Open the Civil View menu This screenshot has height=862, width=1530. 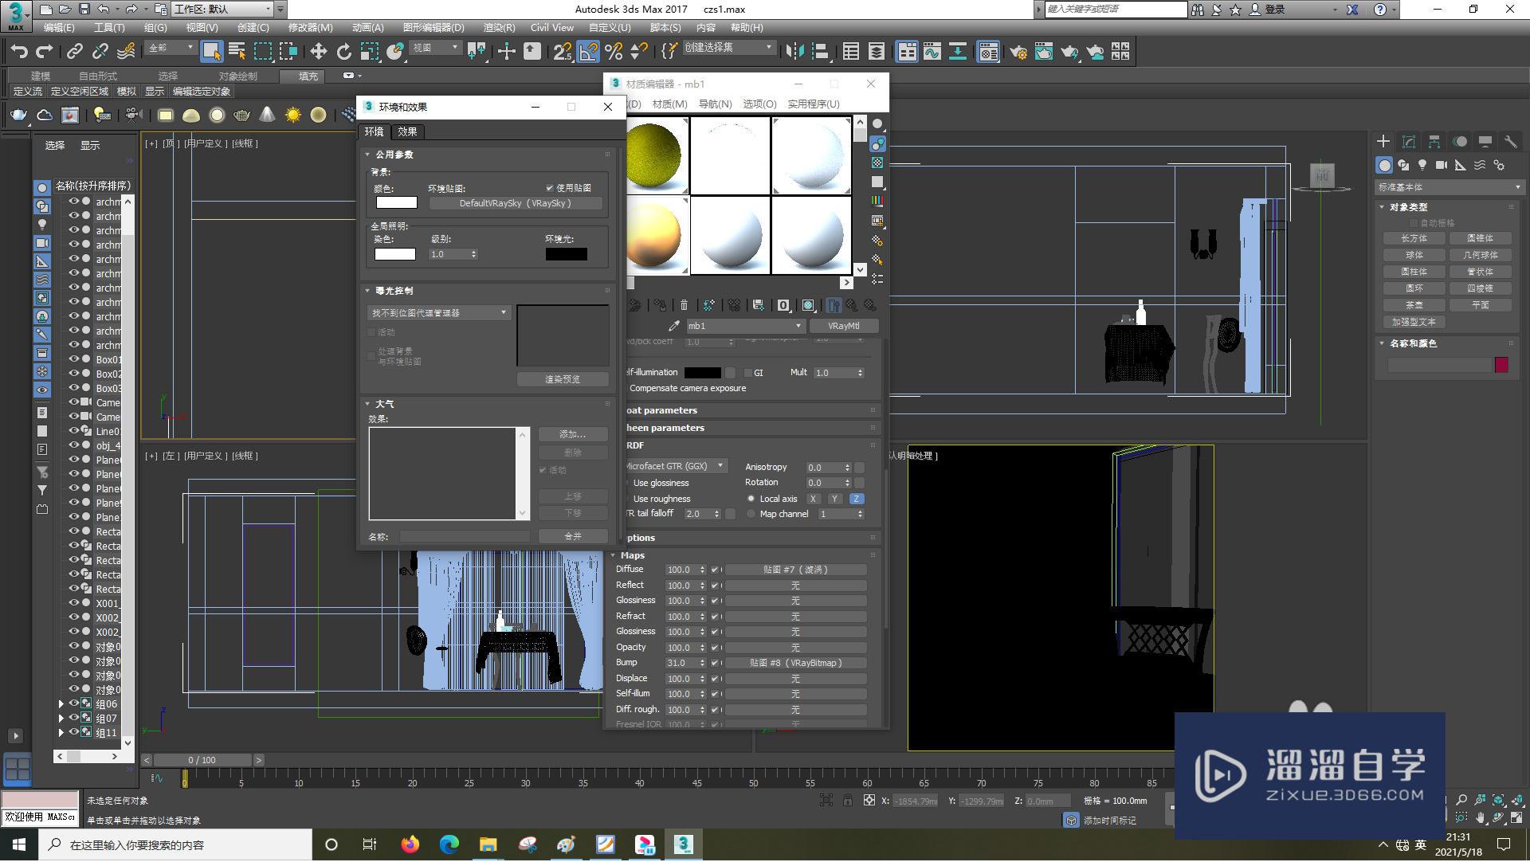tap(551, 28)
